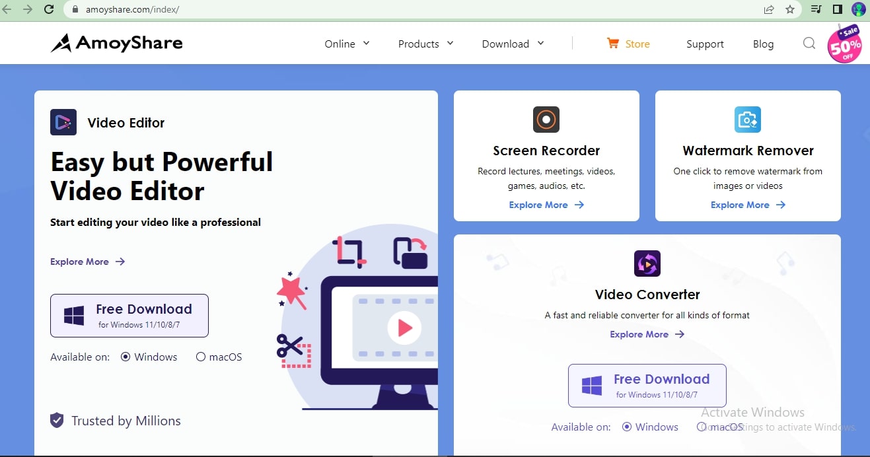The image size is (870, 457).
Task: Go back with browser back arrow
Action: (7, 9)
